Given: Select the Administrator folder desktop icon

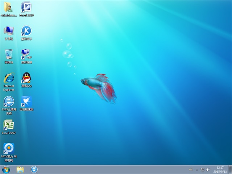Looking at the screenshot, I should click(x=9, y=8).
